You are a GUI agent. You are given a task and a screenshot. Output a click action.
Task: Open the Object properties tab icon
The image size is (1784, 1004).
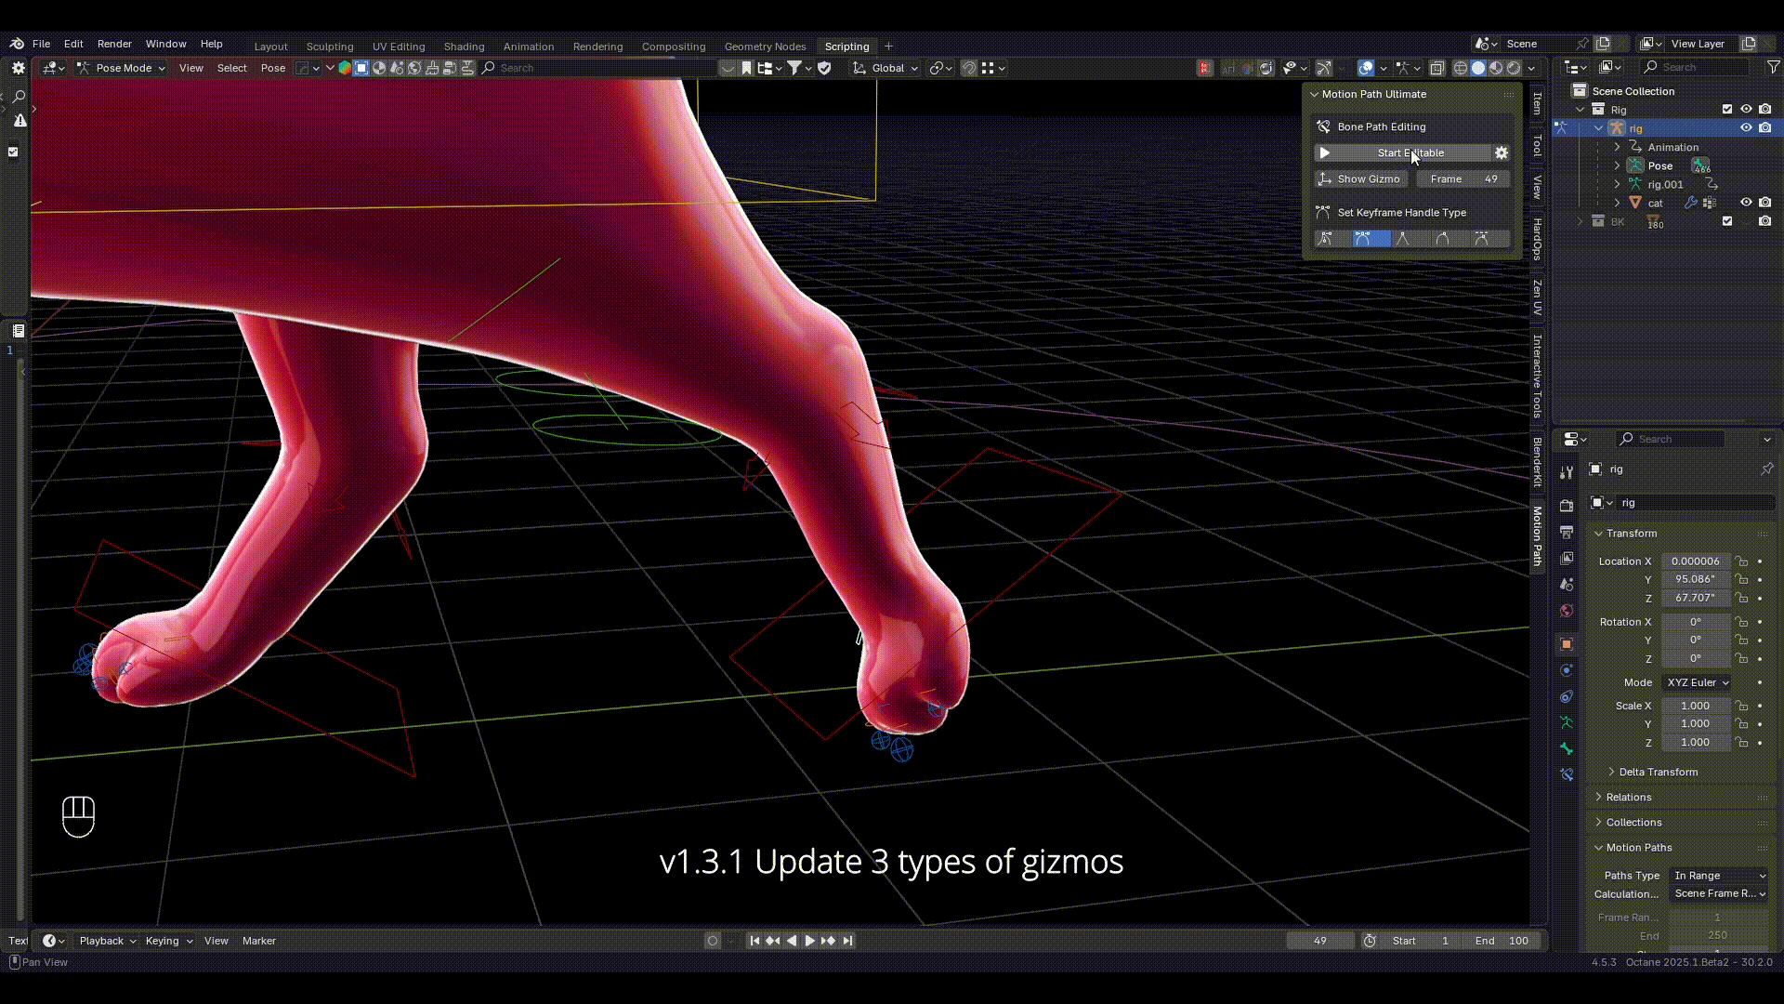pyautogui.click(x=1567, y=643)
